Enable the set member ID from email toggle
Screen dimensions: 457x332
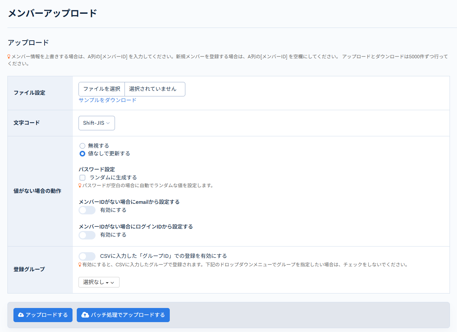[x=87, y=210]
